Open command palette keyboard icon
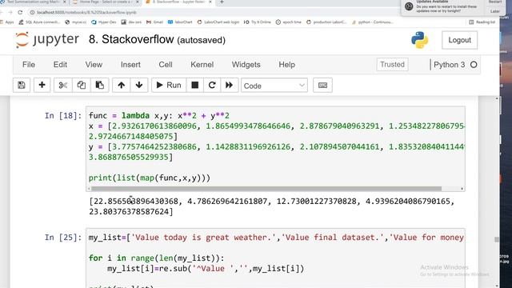This screenshot has width=512, height=288. pyautogui.click(x=322, y=86)
